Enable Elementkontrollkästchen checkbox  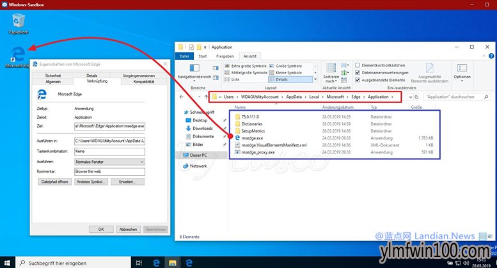point(357,65)
